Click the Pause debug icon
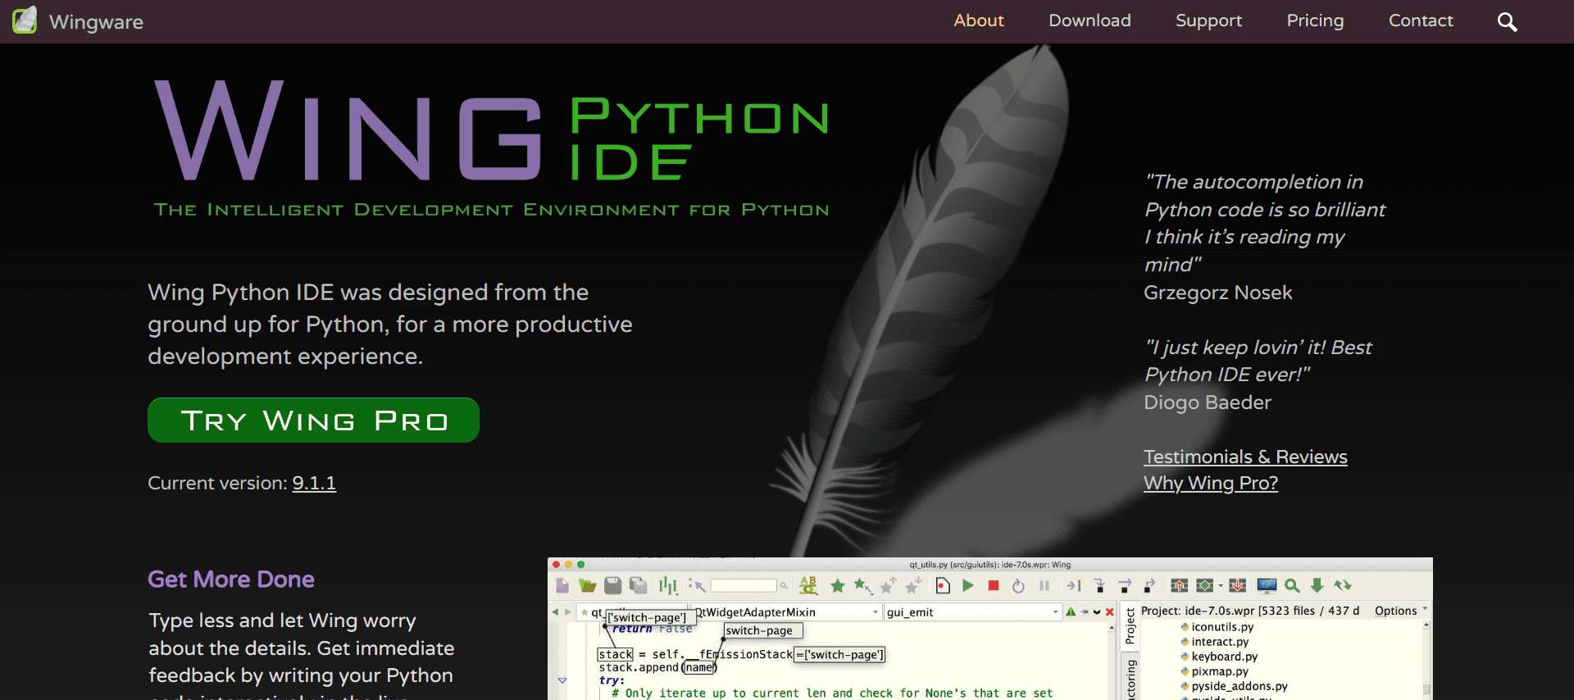1574x700 pixels. point(1044,585)
